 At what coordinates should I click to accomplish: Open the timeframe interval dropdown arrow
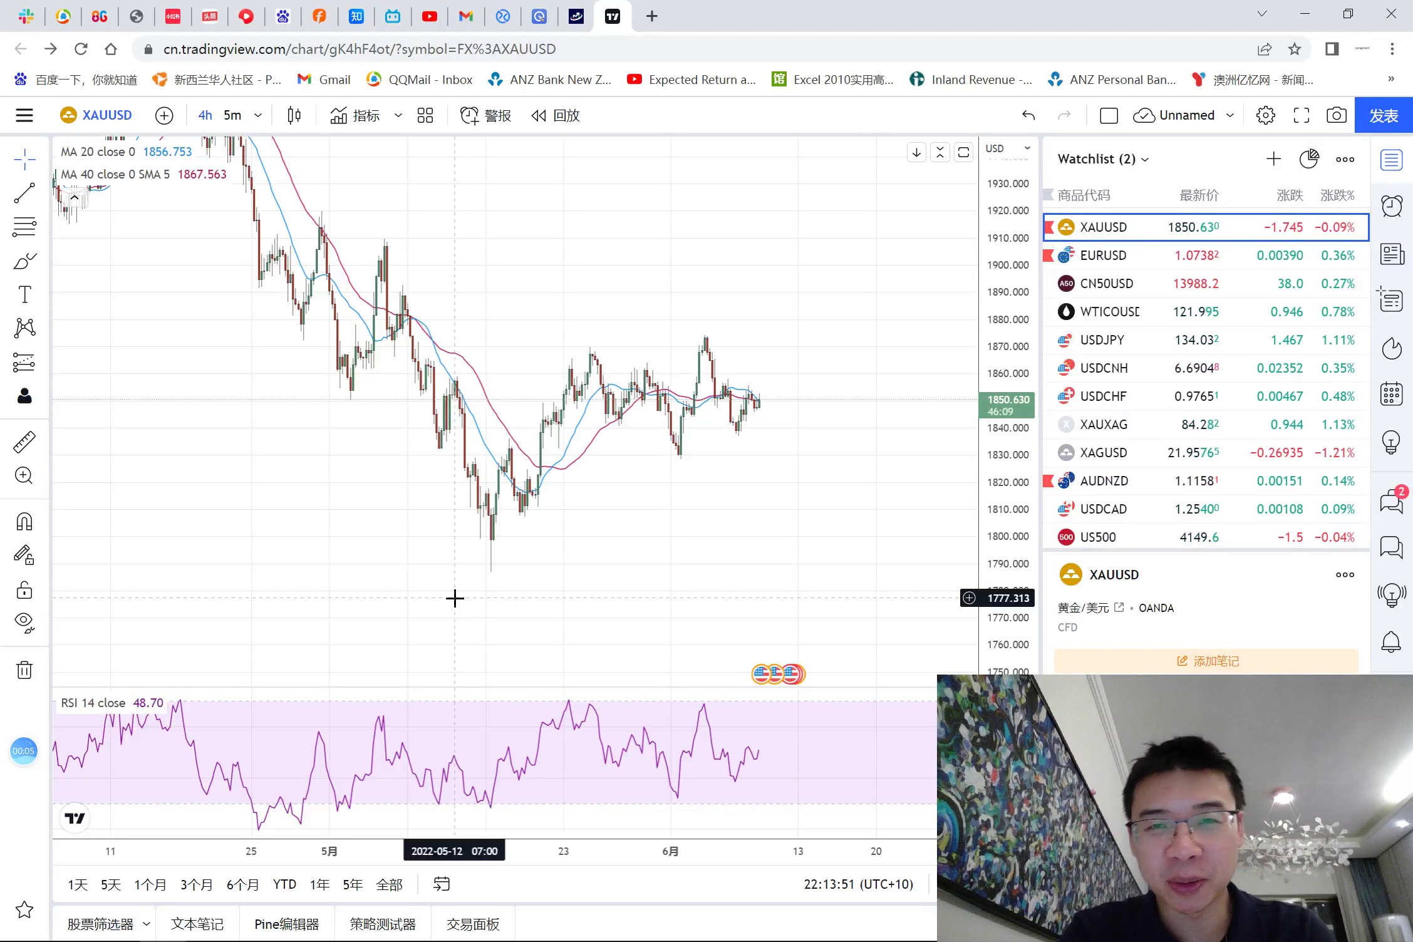(x=257, y=115)
